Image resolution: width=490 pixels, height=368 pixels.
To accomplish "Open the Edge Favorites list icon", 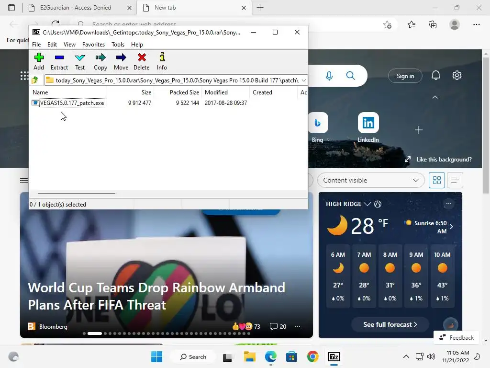I will click(412, 24).
